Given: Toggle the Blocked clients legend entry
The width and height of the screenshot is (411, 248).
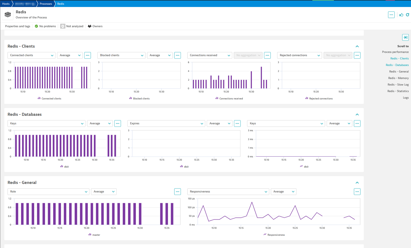Looking at the screenshot, I should pyautogui.click(x=139, y=98).
